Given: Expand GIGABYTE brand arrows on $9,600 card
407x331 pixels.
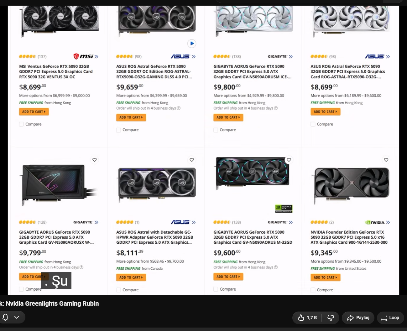Looking at the screenshot, I should [291, 222].
